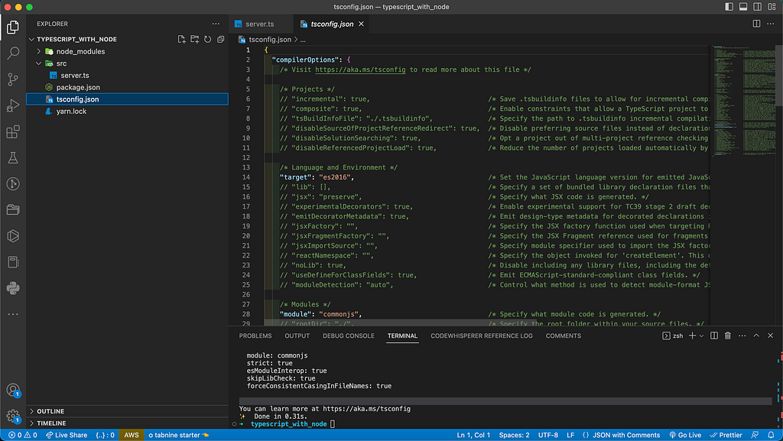Open the COMMENTS panel tab

coord(564,336)
